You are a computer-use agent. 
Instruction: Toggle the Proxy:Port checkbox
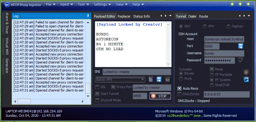113,87
